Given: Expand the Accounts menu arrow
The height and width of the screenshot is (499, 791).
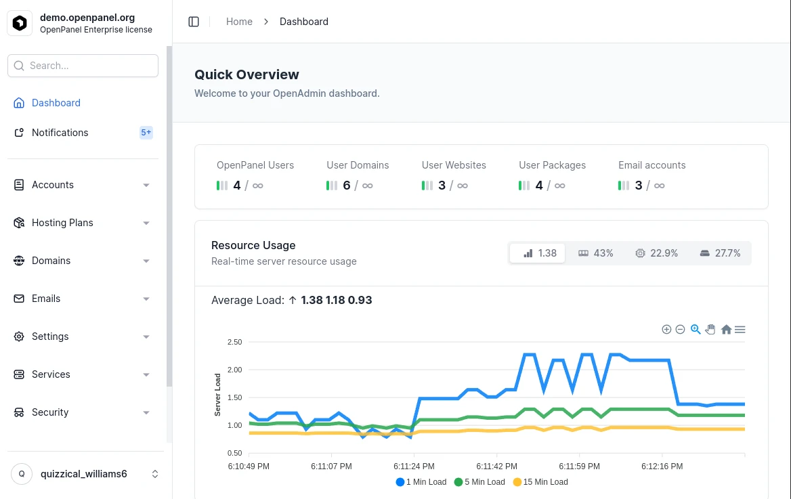Looking at the screenshot, I should coord(146,185).
